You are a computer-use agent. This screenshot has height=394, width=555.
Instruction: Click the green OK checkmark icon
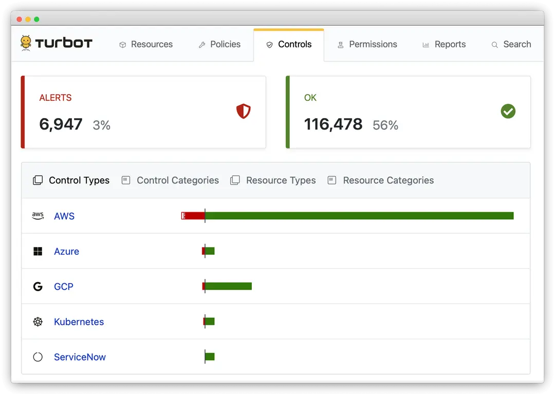[x=508, y=111]
